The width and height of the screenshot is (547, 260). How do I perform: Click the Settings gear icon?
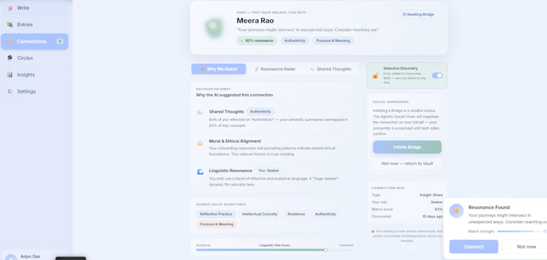coord(10,91)
